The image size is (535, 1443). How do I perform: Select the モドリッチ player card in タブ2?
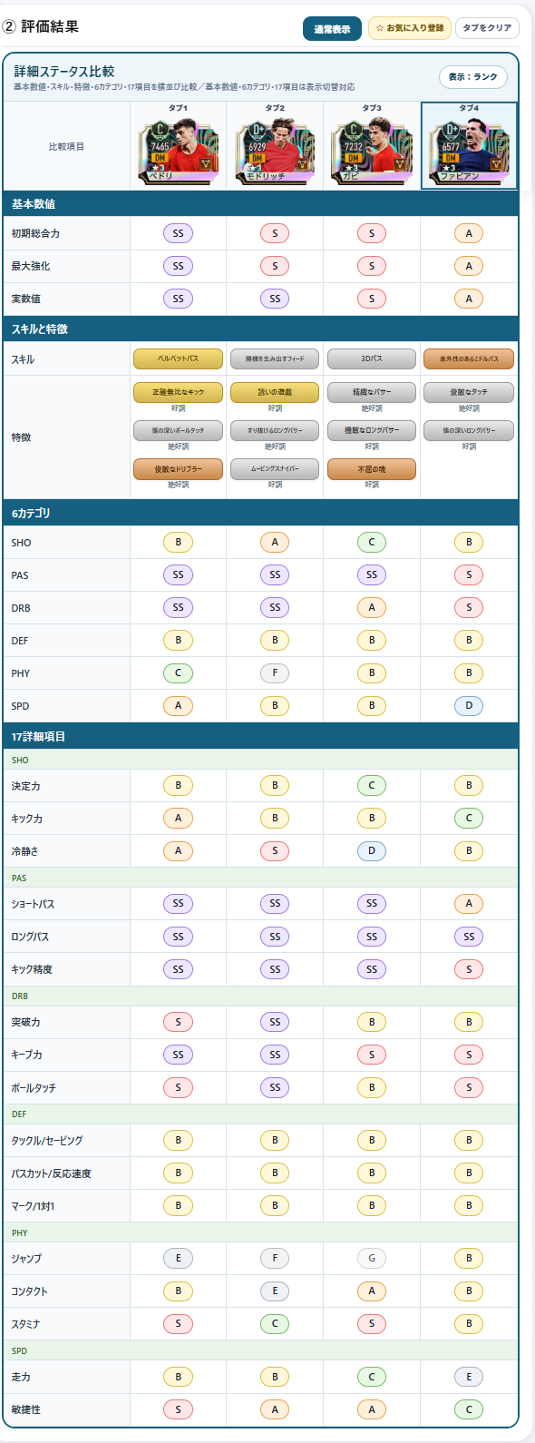pyautogui.click(x=275, y=151)
